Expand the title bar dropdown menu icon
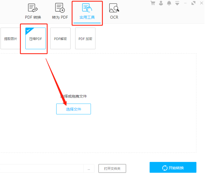Screen dimensions: 206x175 177,3
